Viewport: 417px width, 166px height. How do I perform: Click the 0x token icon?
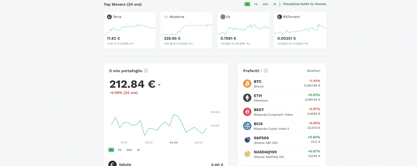coord(223,17)
